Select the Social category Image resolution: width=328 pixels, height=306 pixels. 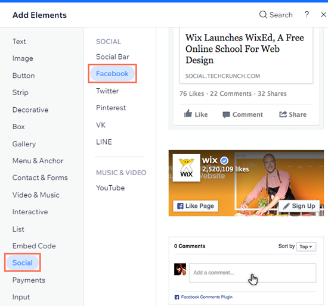[23, 263]
